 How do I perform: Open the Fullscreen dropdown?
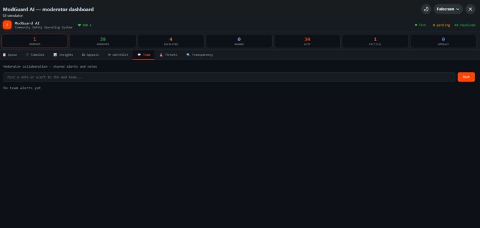[448, 9]
